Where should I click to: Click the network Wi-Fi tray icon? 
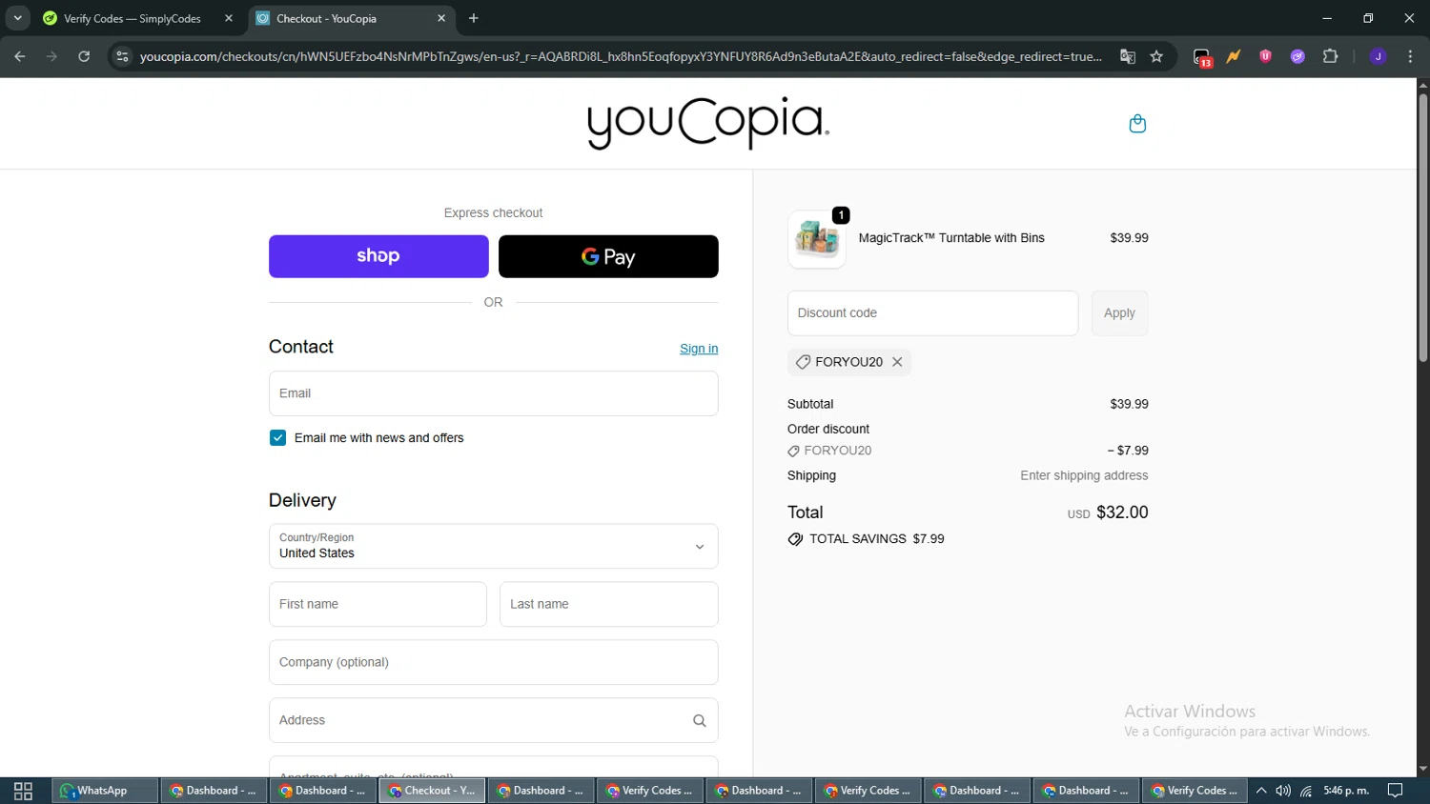click(1306, 791)
